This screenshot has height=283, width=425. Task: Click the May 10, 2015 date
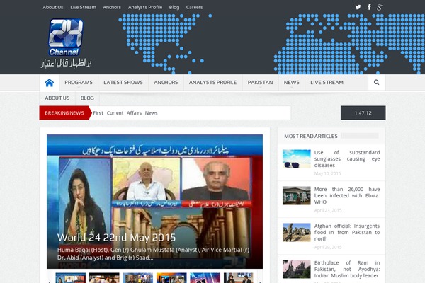327,173
